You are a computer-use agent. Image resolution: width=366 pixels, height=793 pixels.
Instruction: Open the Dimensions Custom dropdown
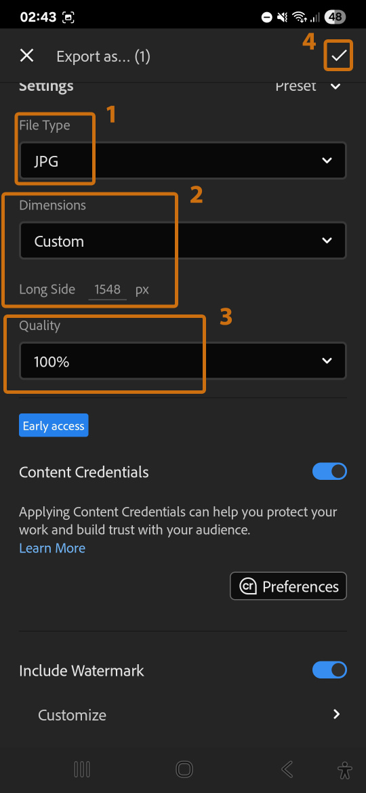[183, 241]
